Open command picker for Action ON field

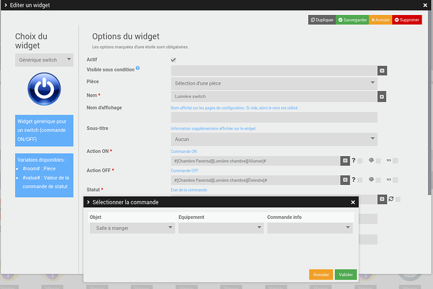(345, 160)
